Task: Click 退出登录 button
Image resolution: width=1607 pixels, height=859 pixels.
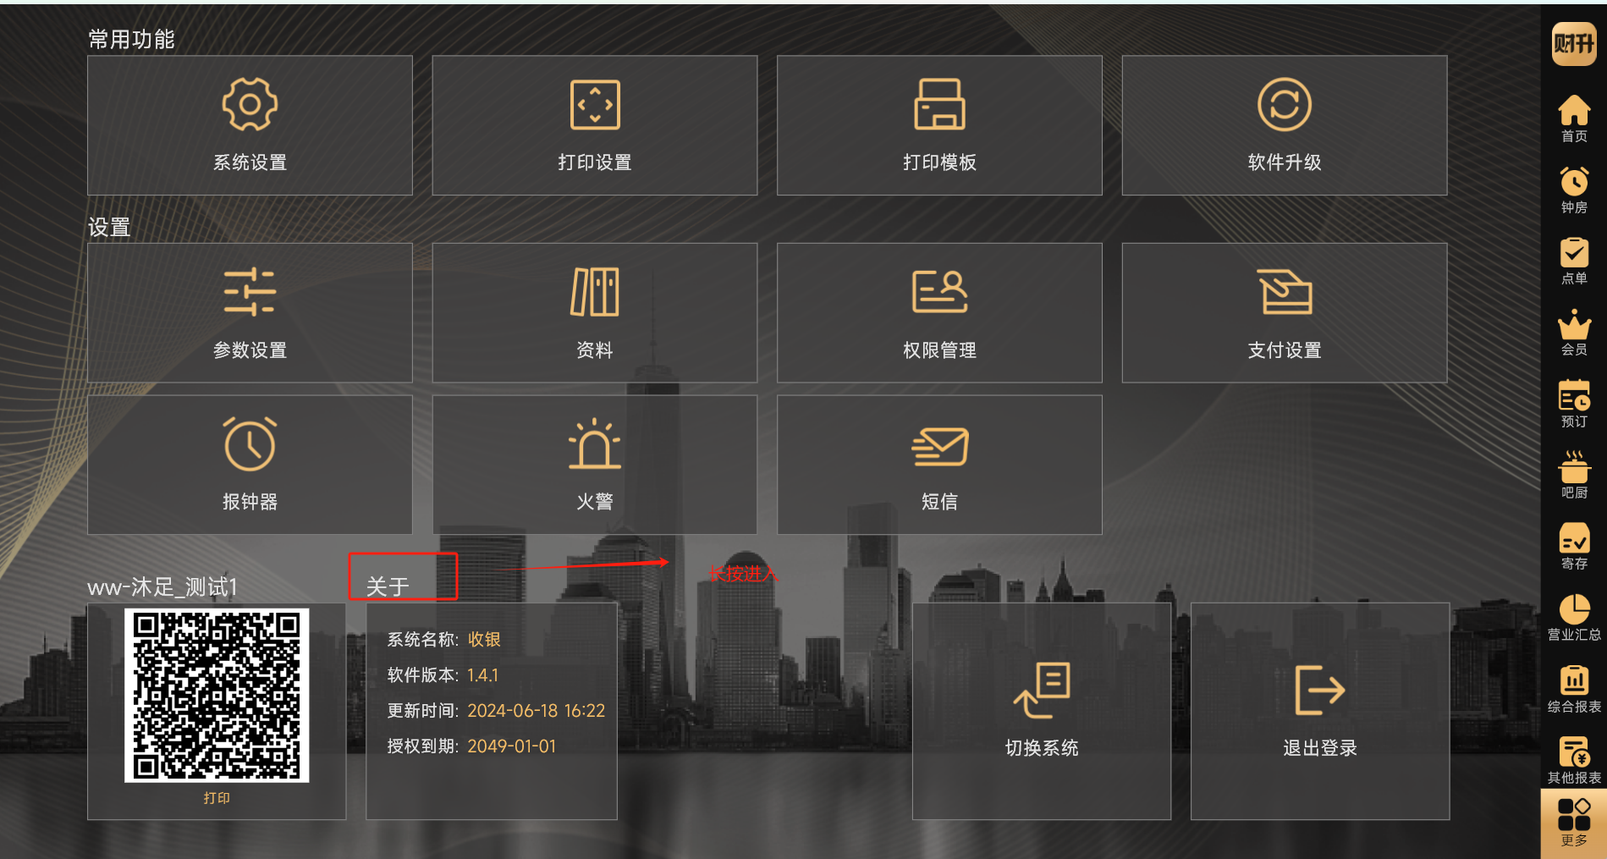Action: click(x=1320, y=711)
